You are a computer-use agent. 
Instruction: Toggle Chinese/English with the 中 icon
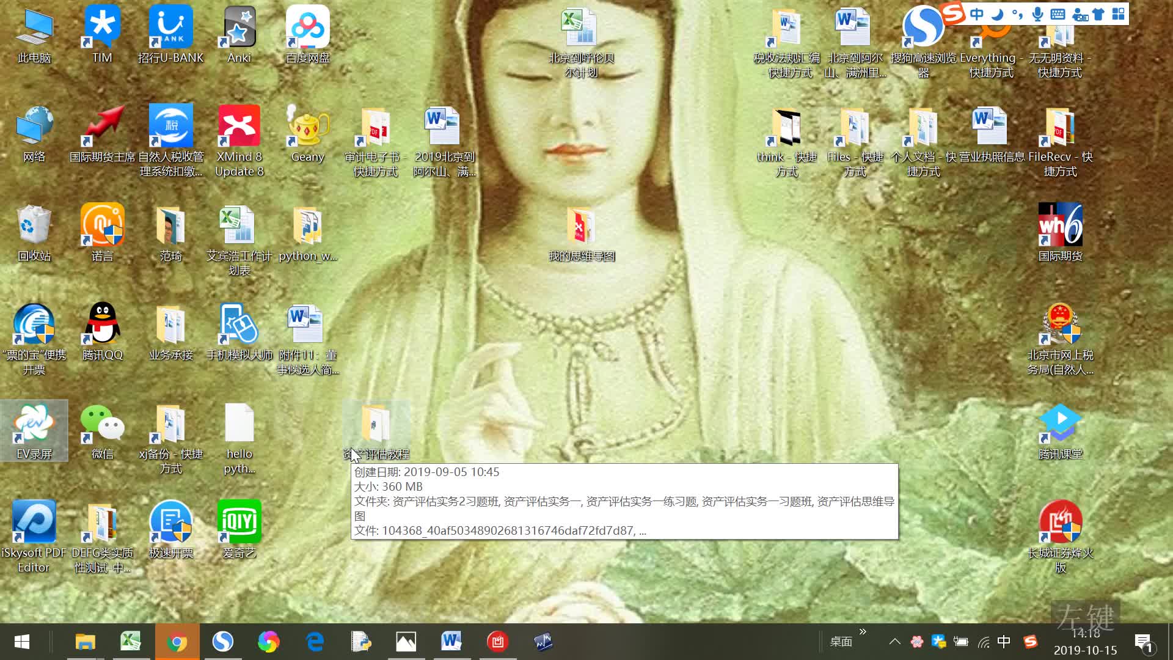click(976, 15)
